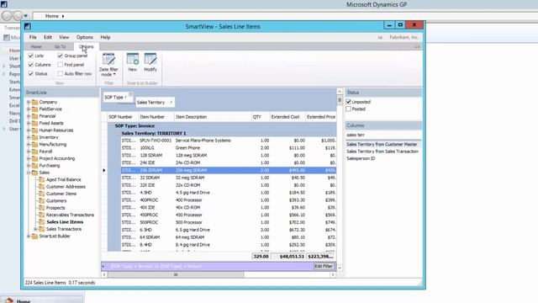
Task: Open the Edit menu
Action: (48, 37)
